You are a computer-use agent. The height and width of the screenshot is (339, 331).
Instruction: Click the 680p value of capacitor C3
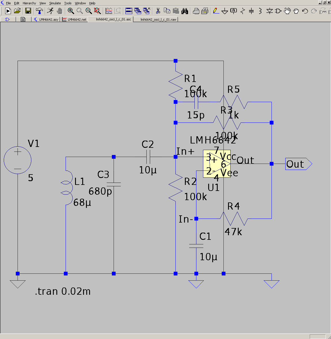pyautogui.click(x=100, y=191)
